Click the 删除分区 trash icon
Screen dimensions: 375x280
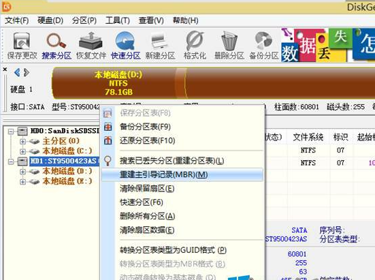[x=229, y=41]
